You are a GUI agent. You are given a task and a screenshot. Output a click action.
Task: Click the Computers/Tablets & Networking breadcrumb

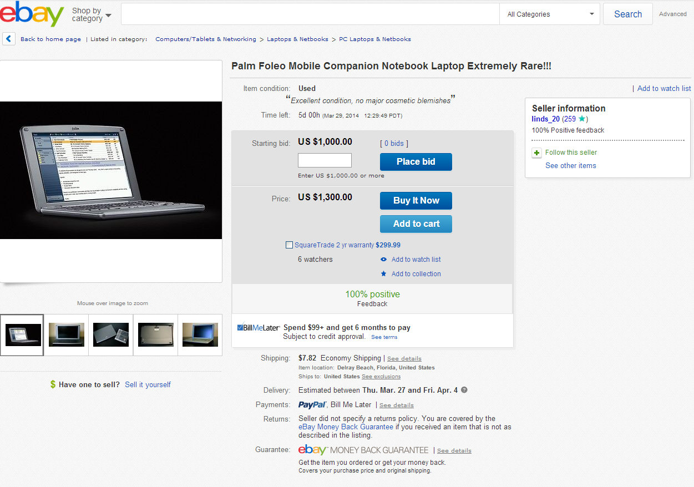[x=206, y=39]
